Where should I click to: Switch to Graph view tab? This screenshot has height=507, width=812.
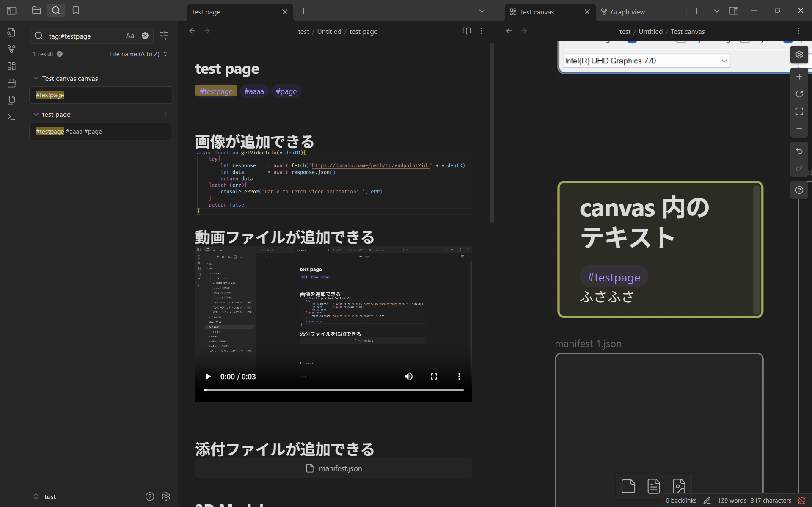point(628,12)
